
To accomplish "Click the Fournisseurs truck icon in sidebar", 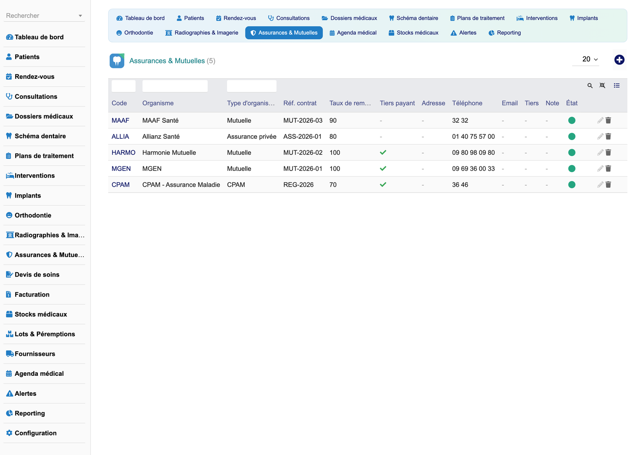I will [x=9, y=354].
